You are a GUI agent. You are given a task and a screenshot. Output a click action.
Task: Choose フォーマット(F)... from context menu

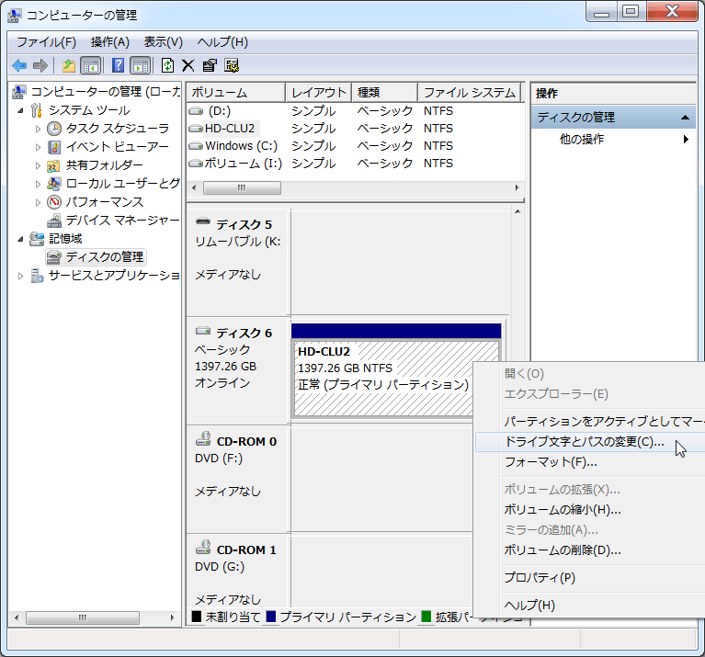[590, 462]
